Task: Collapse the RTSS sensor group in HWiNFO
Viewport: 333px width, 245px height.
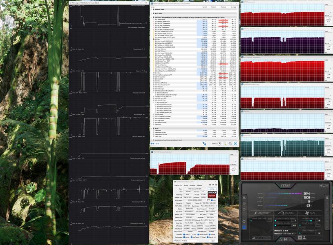Action: click(x=152, y=128)
